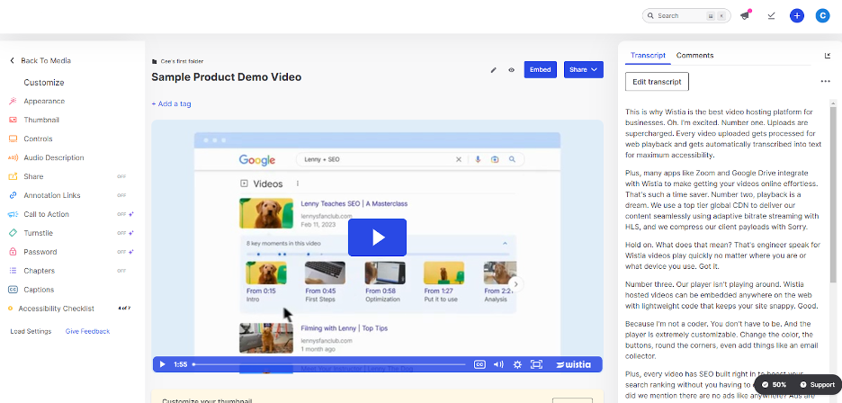Select the Transcript tab
Viewport: 842px width, 403px height.
click(649, 56)
